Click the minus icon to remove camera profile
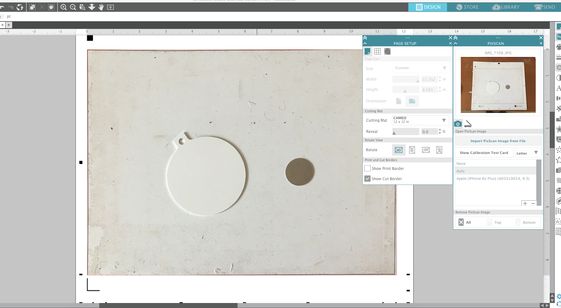Screen dimensions: 561x308 click(x=533, y=203)
